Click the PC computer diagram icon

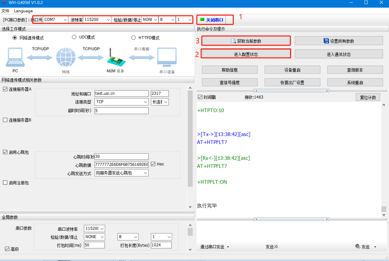[x=15, y=57]
